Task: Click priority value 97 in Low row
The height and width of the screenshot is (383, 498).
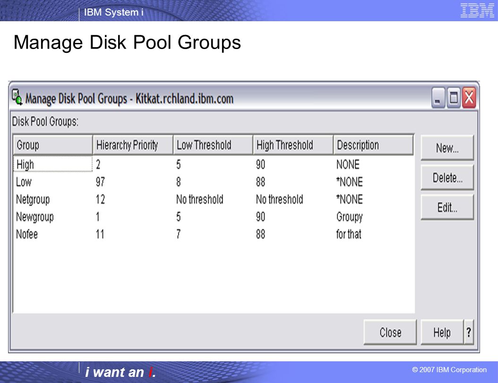Action: tap(100, 182)
